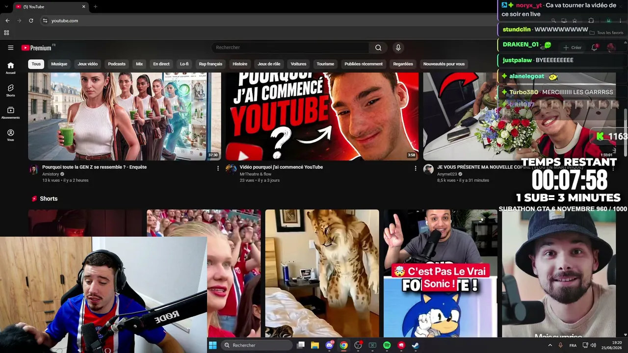Switch the FRA keyboard language indicator

click(573, 345)
